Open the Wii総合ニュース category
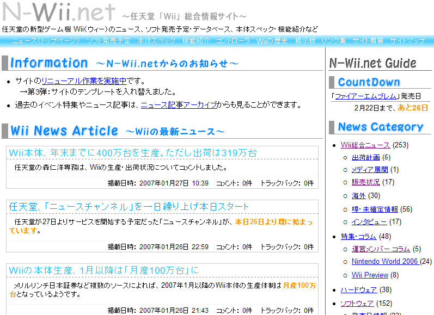Screen dimensions: 434x315 [365, 145]
